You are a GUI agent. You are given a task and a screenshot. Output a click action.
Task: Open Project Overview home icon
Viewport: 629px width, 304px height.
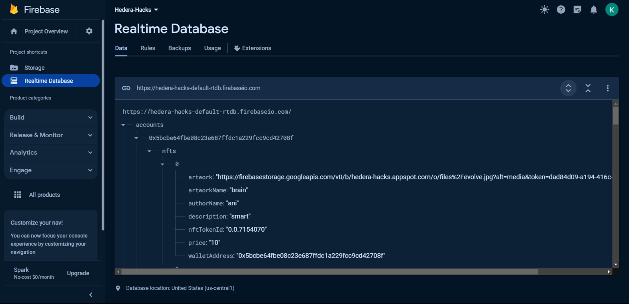pyautogui.click(x=14, y=31)
